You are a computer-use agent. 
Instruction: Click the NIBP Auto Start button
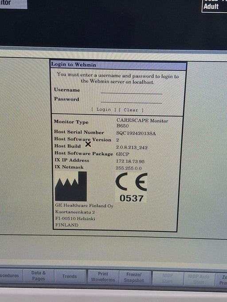(199, 279)
